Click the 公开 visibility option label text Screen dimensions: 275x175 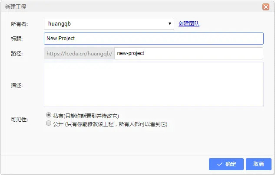click(x=110, y=124)
